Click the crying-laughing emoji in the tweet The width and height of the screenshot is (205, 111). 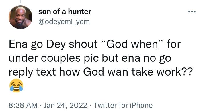pos(16,86)
